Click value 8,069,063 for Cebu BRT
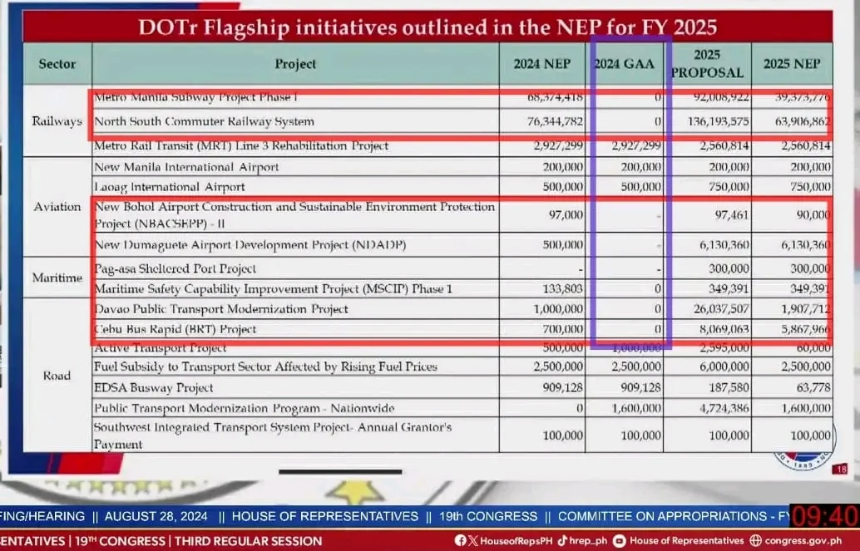The width and height of the screenshot is (860, 551). click(x=724, y=329)
